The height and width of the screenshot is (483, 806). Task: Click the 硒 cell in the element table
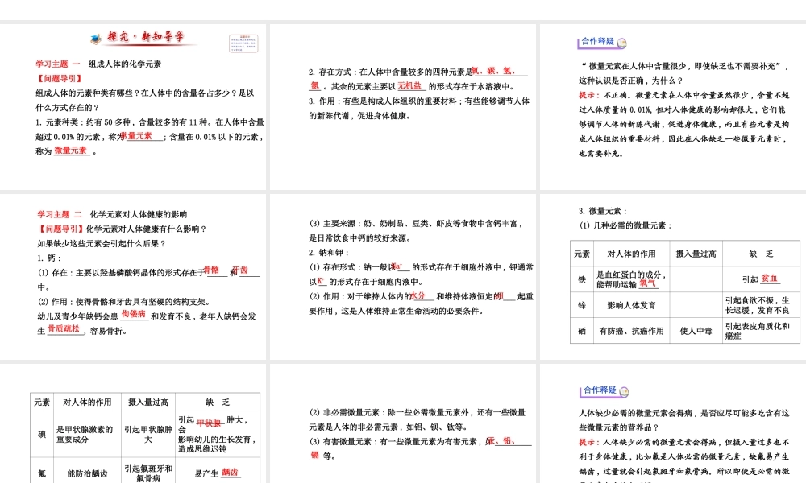pyautogui.click(x=582, y=331)
